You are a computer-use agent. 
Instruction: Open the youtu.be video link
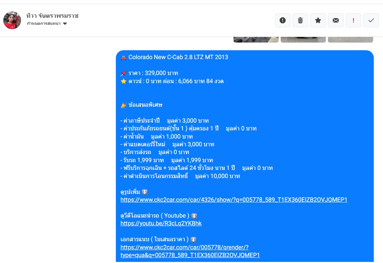pos(161,223)
